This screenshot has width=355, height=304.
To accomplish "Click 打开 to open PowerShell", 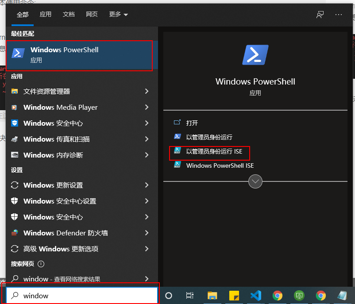I will click(192, 123).
